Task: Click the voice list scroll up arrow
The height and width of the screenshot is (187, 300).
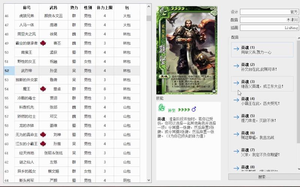Action: tap(298, 39)
